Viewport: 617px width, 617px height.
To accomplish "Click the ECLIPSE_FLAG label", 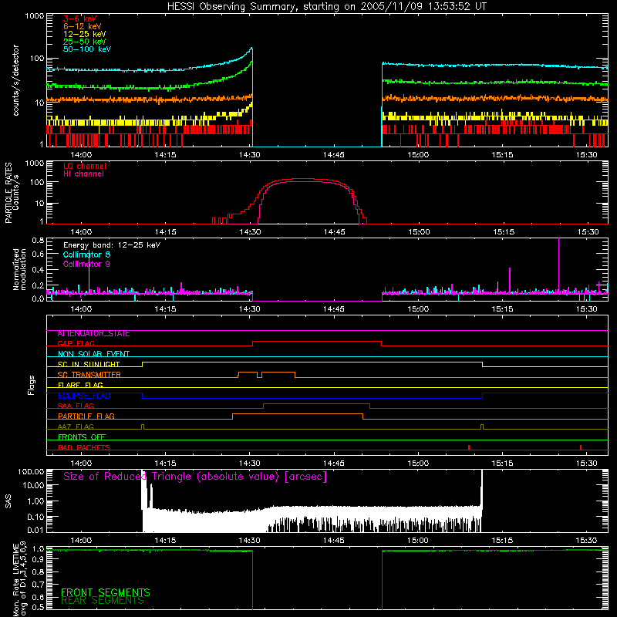I will pyautogui.click(x=84, y=396).
